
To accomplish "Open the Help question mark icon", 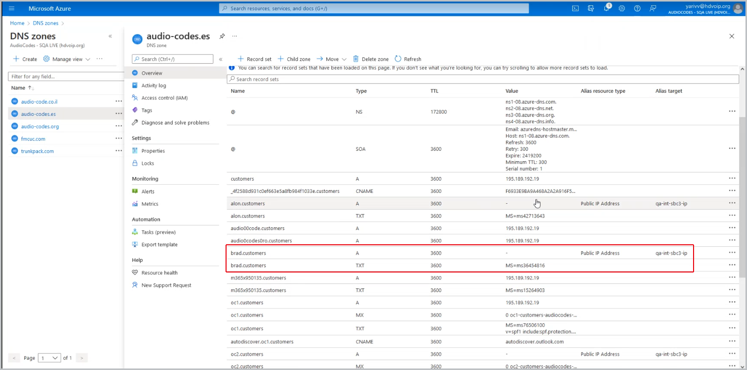I will [638, 8].
